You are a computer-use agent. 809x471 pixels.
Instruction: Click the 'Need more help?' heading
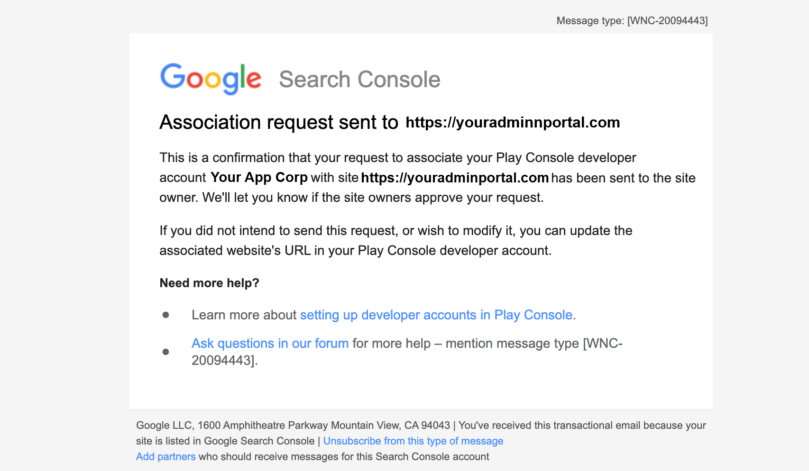[x=209, y=283]
